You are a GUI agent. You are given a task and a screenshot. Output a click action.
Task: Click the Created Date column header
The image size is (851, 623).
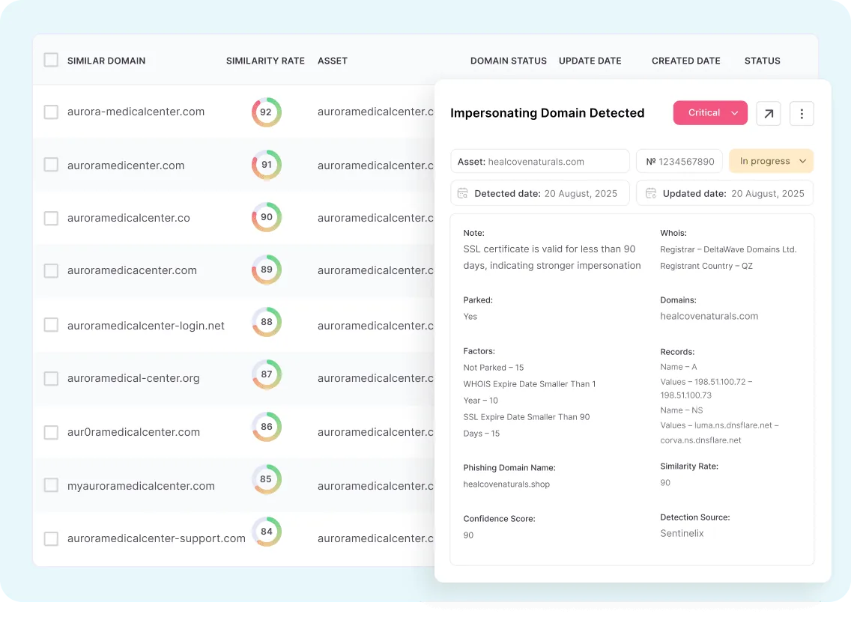(x=685, y=61)
